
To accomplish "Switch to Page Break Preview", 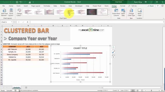I will 142,90.
